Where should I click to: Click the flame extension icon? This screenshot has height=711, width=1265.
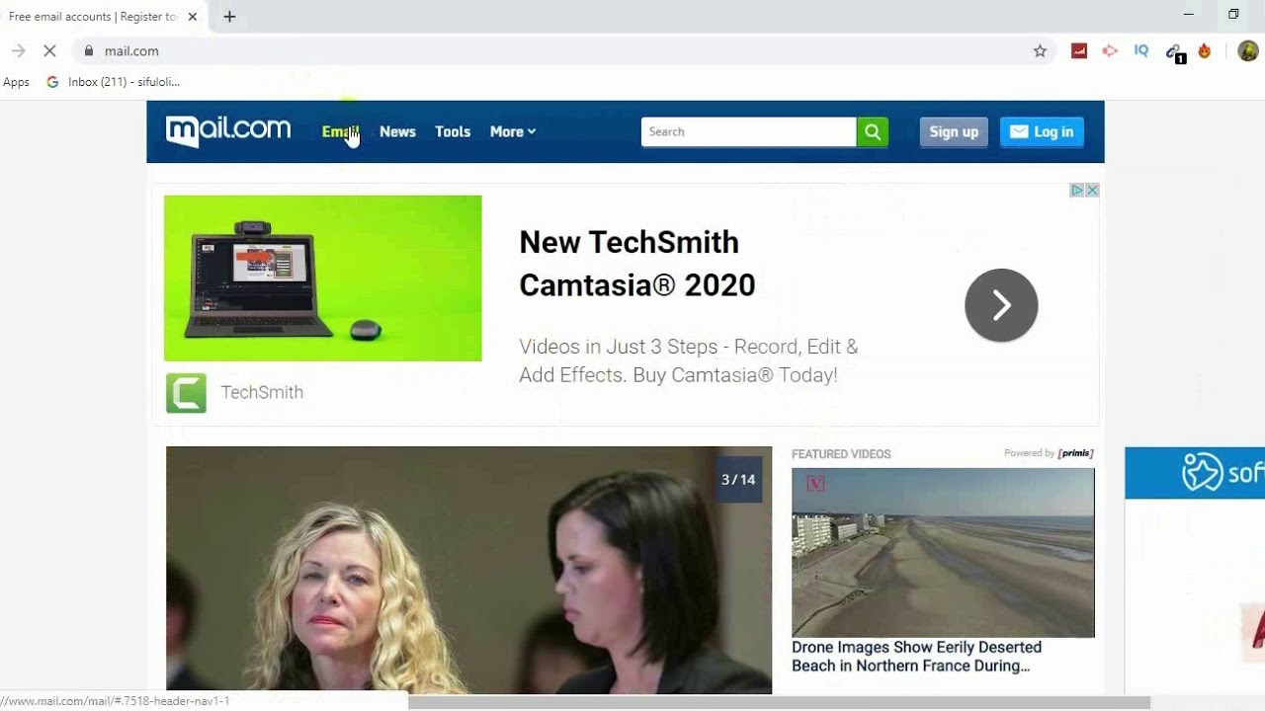coord(1205,51)
